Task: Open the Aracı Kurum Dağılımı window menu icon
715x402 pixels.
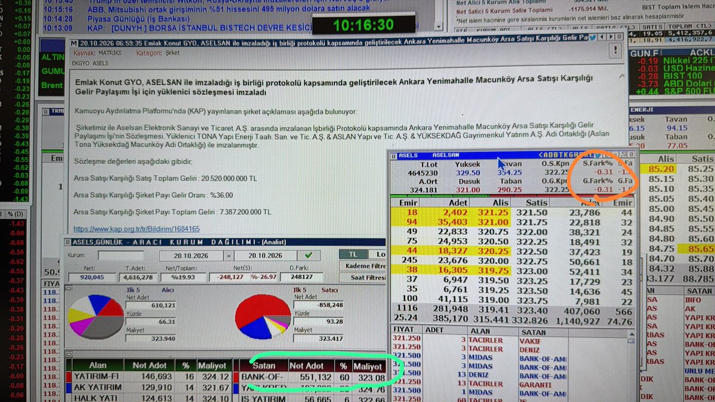Action: (x=67, y=242)
